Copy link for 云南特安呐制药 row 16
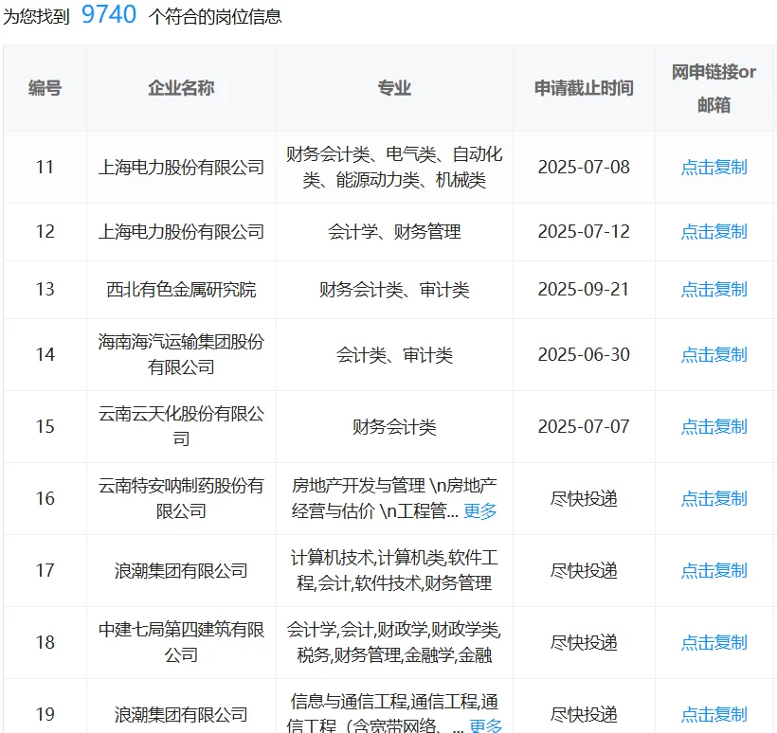The height and width of the screenshot is (733, 777). tap(714, 499)
